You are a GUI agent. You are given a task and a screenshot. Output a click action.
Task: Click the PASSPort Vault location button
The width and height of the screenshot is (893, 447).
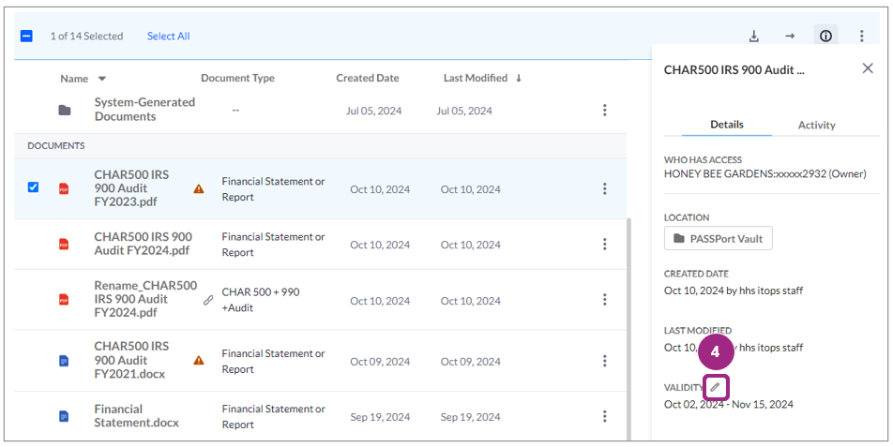click(718, 239)
